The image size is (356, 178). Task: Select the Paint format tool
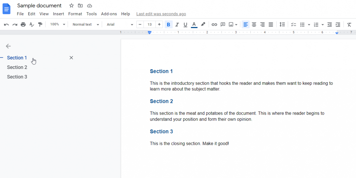tap(40, 24)
